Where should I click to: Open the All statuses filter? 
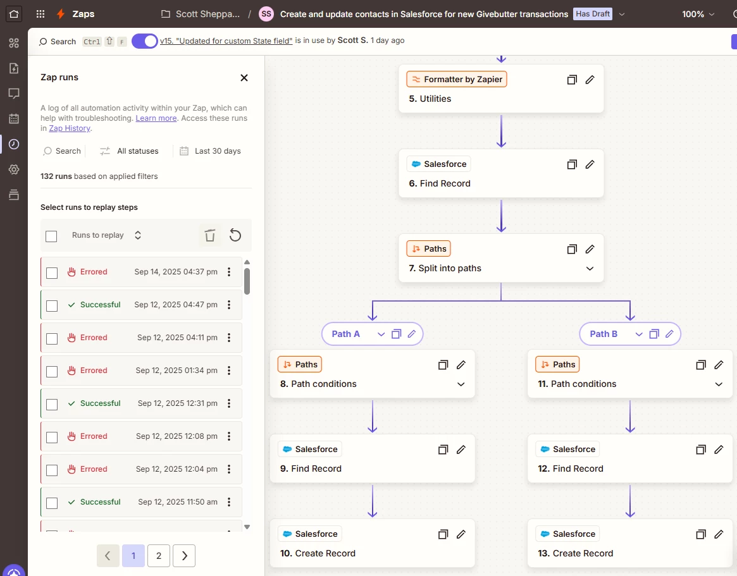129,151
